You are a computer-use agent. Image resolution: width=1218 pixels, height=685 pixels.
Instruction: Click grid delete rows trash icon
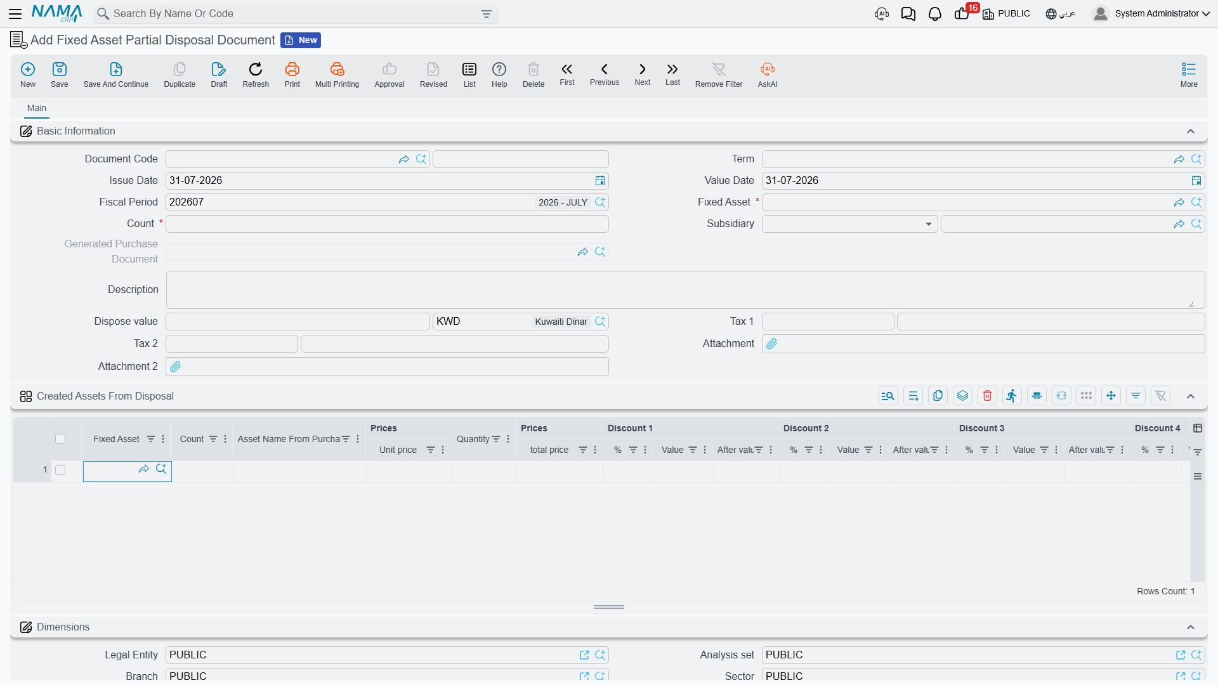click(987, 396)
